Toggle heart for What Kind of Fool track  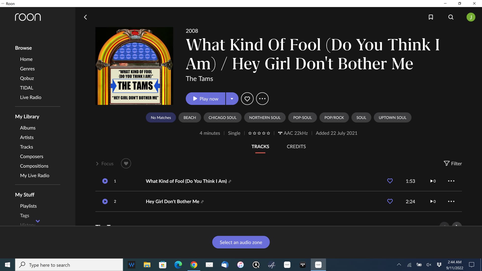[x=390, y=181]
